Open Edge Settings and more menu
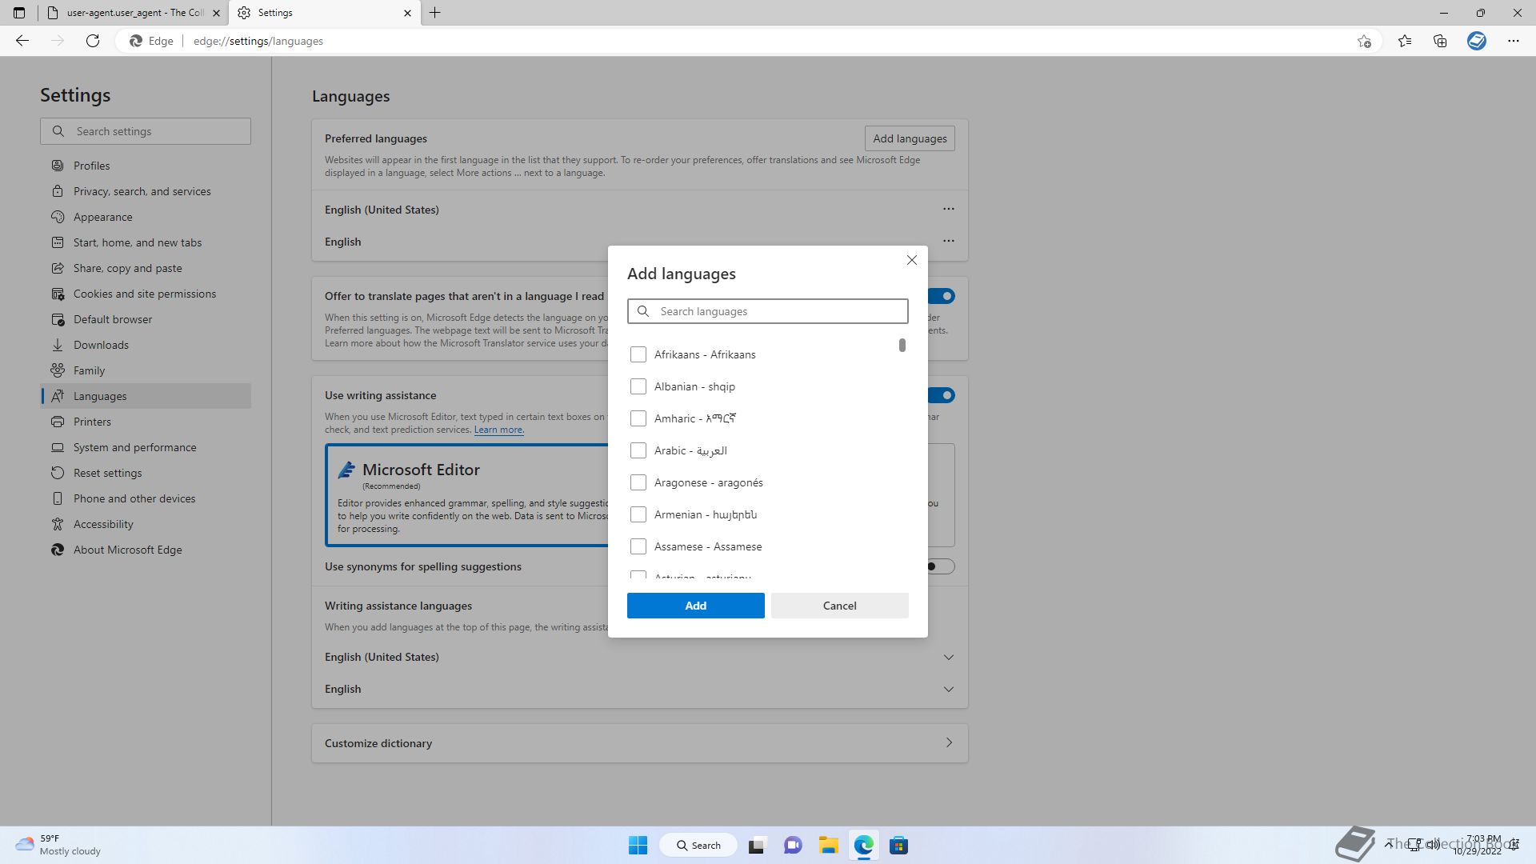Viewport: 1536px width, 864px height. click(x=1514, y=41)
